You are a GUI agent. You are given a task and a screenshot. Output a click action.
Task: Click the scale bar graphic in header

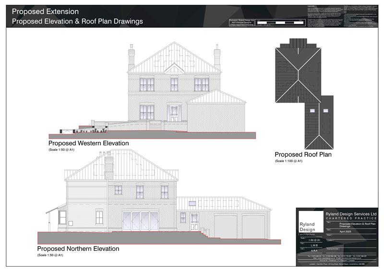(x=280, y=23)
